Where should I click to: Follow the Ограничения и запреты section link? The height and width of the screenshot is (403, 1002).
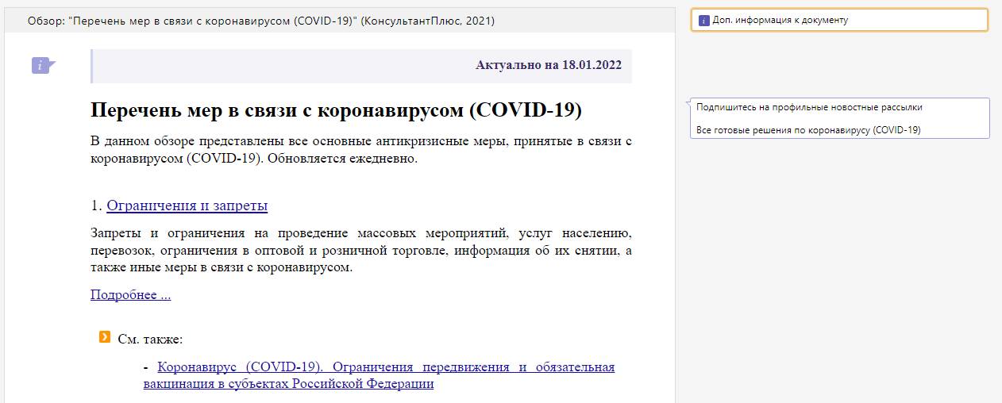[x=187, y=206]
